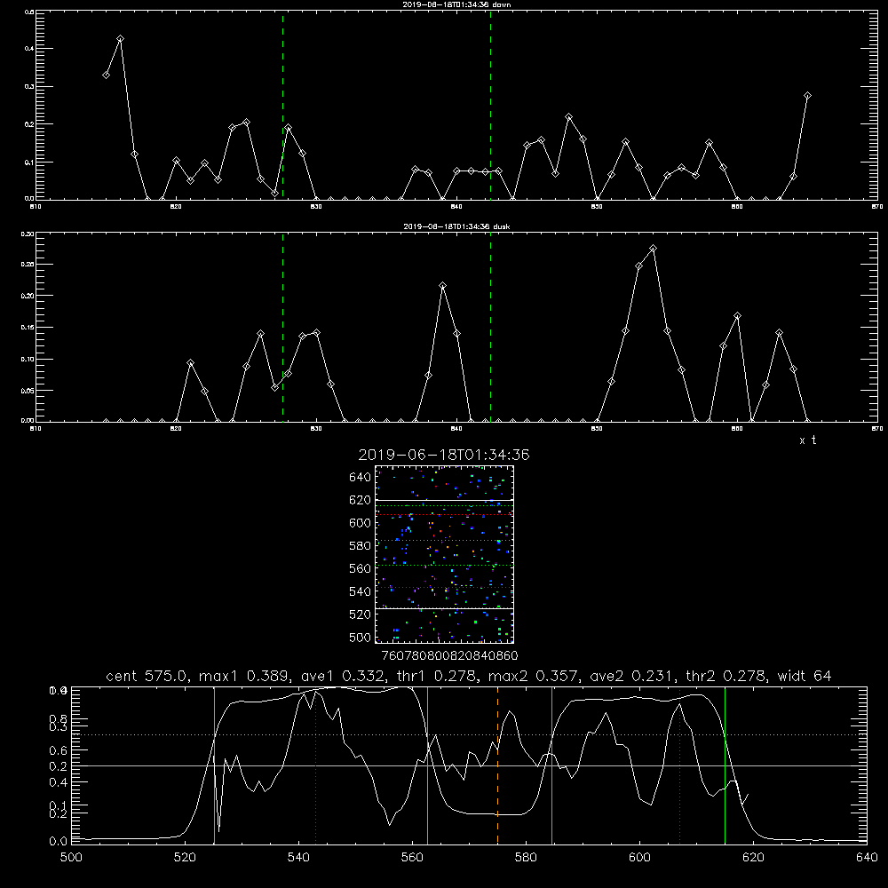Screen dimensions: 888x888
Task: Click the last diamond marker of the dawn curve
Action: coord(807,96)
